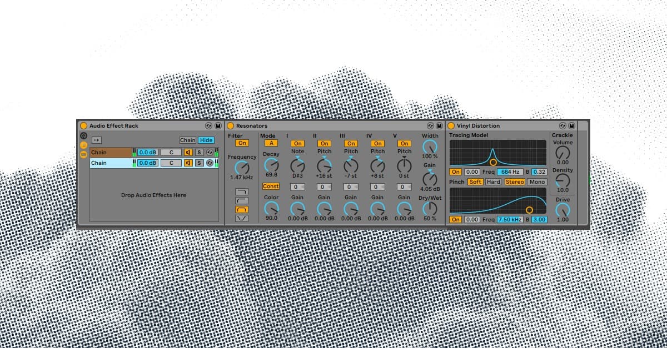
Task: Toggle the rack chain list view icon
Action: click(83, 145)
